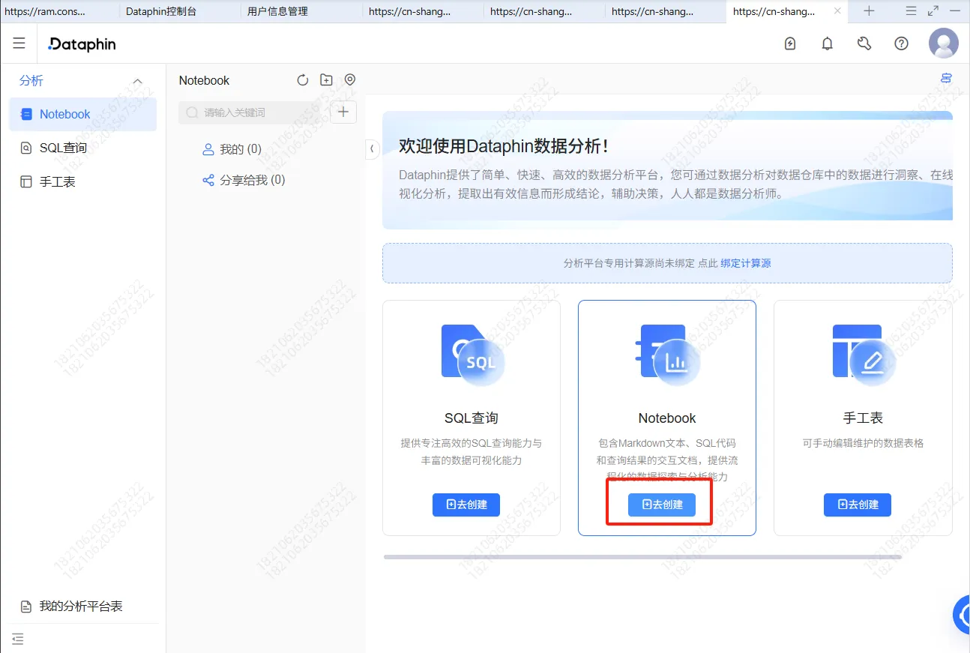Close the active browser tab
This screenshot has height=653, width=970.
click(837, 11)
